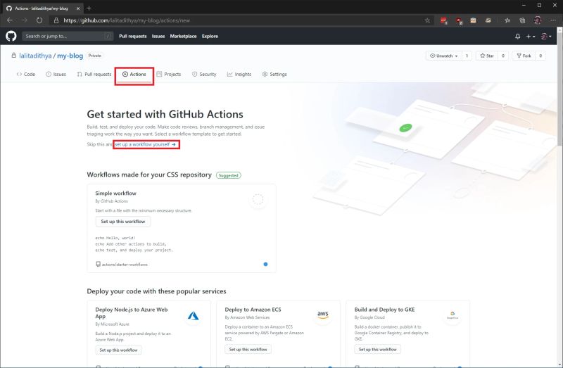The image size is (563, 368).
Task: Click the Azure logo icon
Action: (193, 317)
